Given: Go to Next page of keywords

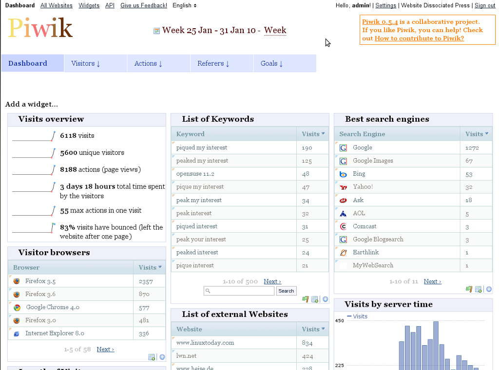Looking at the screenshot, I should click(272, 281).
